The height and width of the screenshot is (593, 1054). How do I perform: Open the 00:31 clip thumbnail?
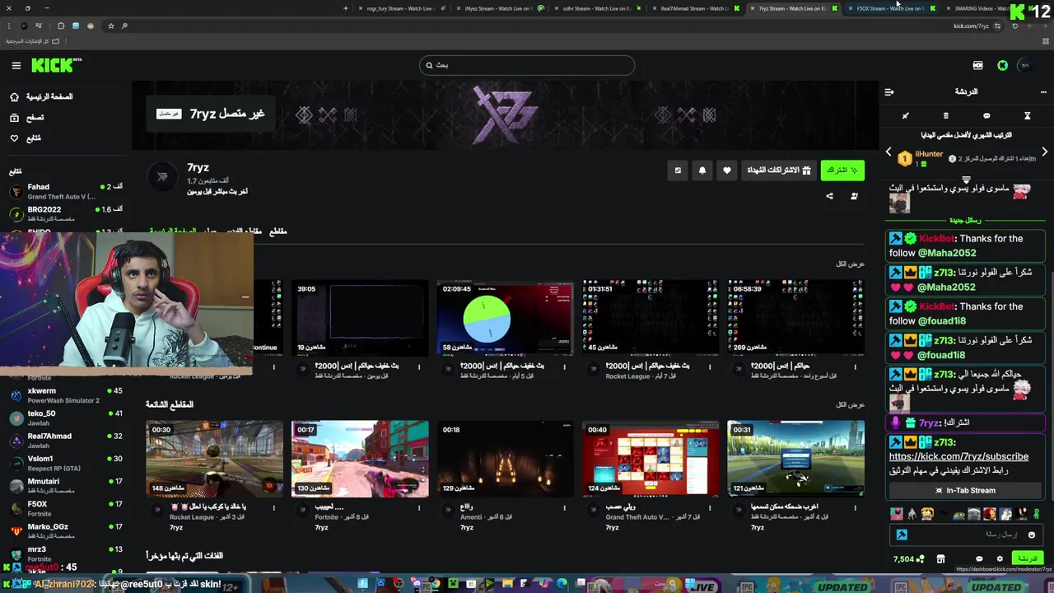click(796, 459)
